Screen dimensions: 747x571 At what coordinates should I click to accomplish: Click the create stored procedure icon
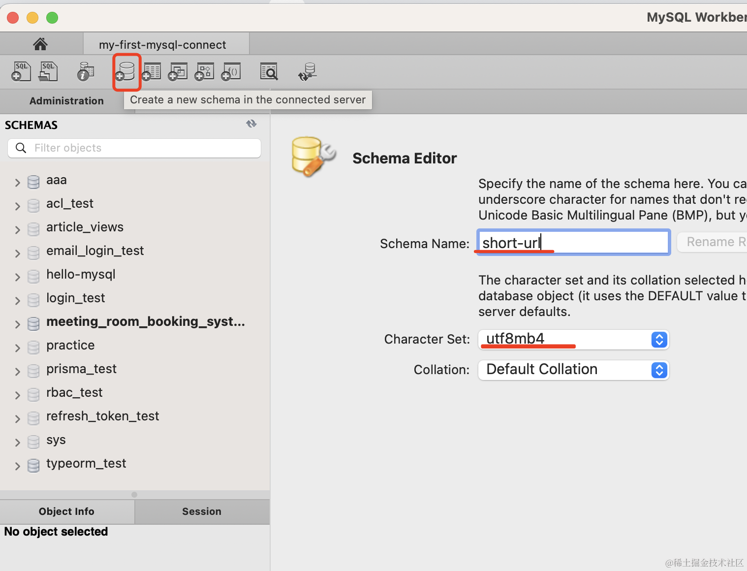pyautogui.click(x=205, y=72)
